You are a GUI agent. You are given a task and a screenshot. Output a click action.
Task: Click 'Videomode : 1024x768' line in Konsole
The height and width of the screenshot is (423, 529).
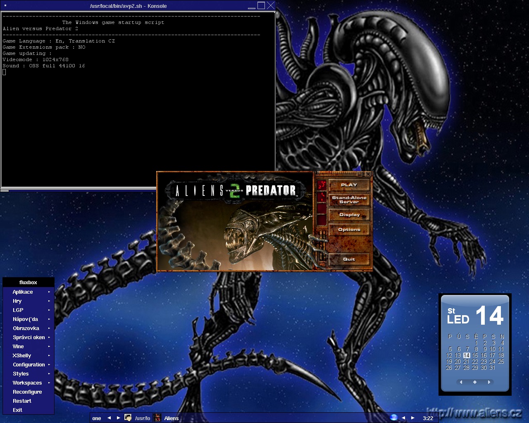coord(36,59)
